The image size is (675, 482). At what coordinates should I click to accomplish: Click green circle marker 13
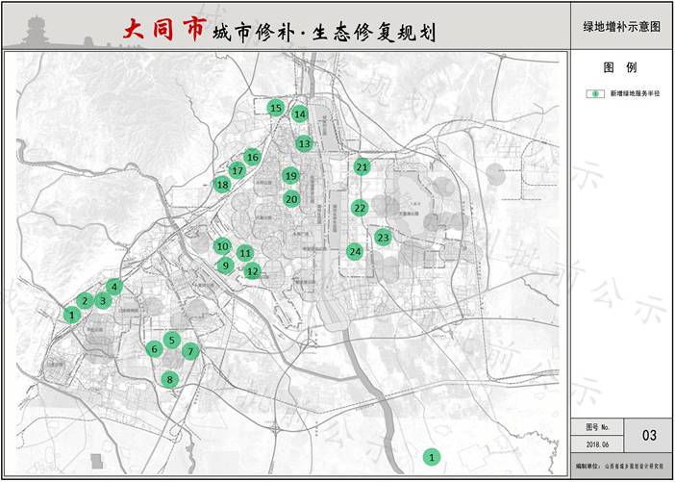pyautogui.click(x=304, y=143)
